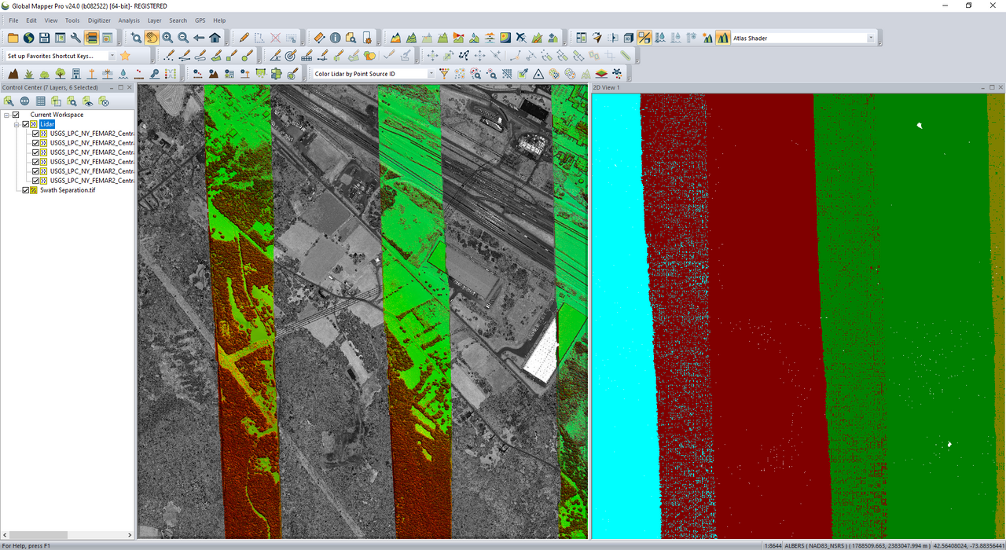Image resolution: width=1006 pixels, height=550 pixels.
Task: Uncheck the Swath Separation.tif layer checkbox
Action: click(x=26, y=190)
